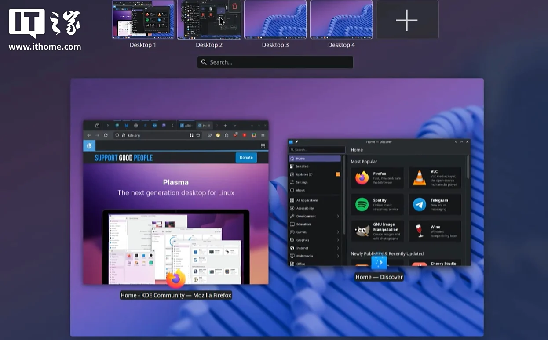Expand the Games category chevron
The width and height of the screenshot is (548, 340).
pyautogui.click(x=338, y=232)
